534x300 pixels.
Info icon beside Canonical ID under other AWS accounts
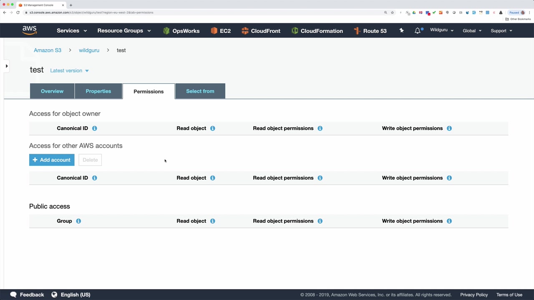click(95, 178)
